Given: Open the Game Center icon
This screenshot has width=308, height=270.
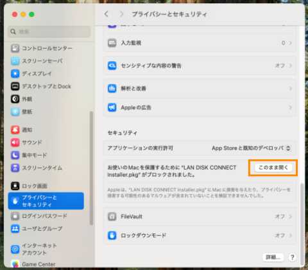Looking at the screenshot, I should [15, 264].
